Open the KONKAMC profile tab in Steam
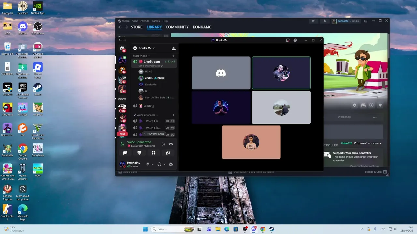 202,27
